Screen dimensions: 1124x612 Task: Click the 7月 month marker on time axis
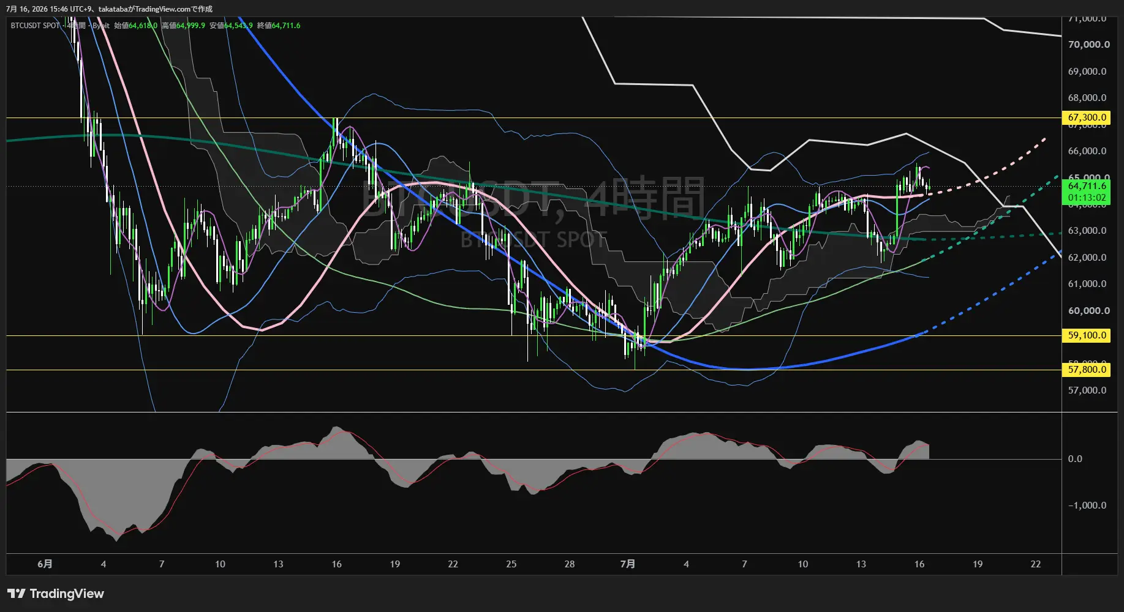(x=628, y=564)
